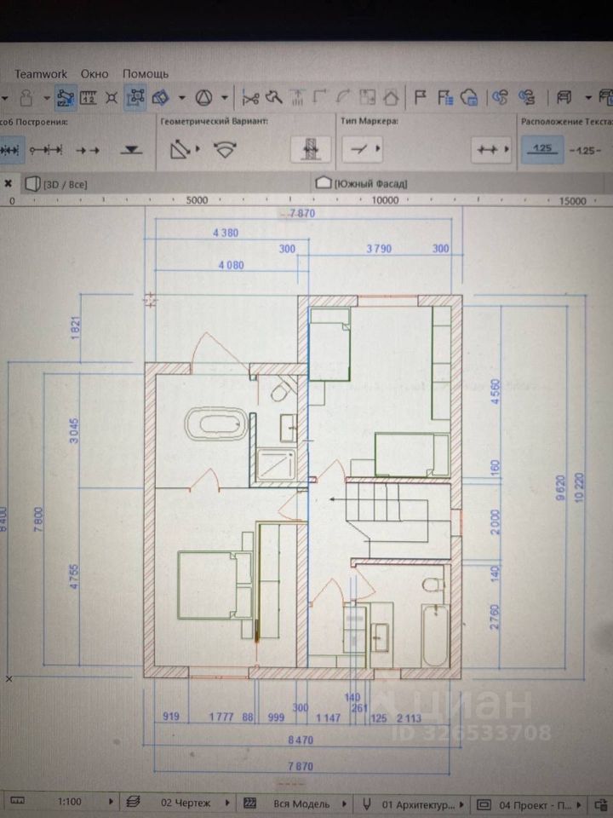Click the 9 620 vertical dimension text

point(561,488)
